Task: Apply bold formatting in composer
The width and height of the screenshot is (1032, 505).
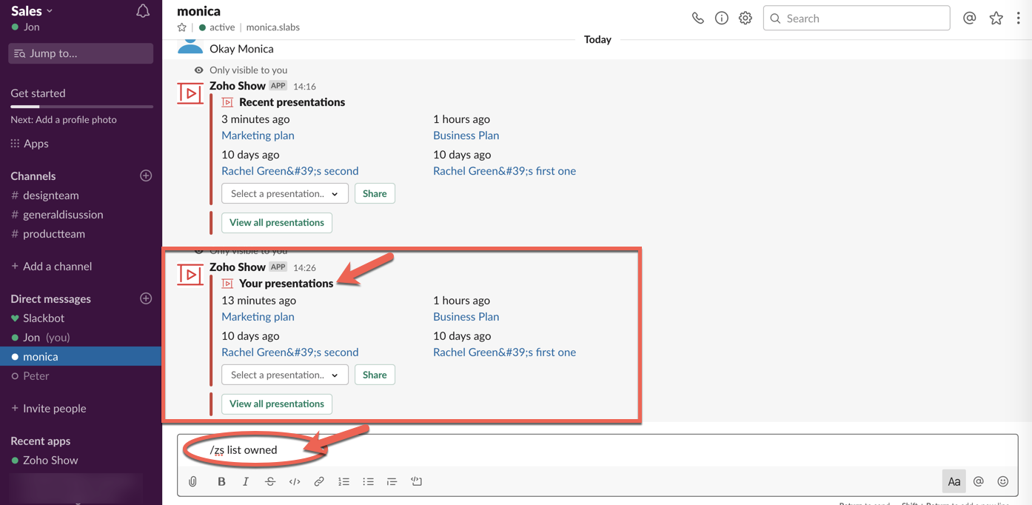Action: (221, 481)
